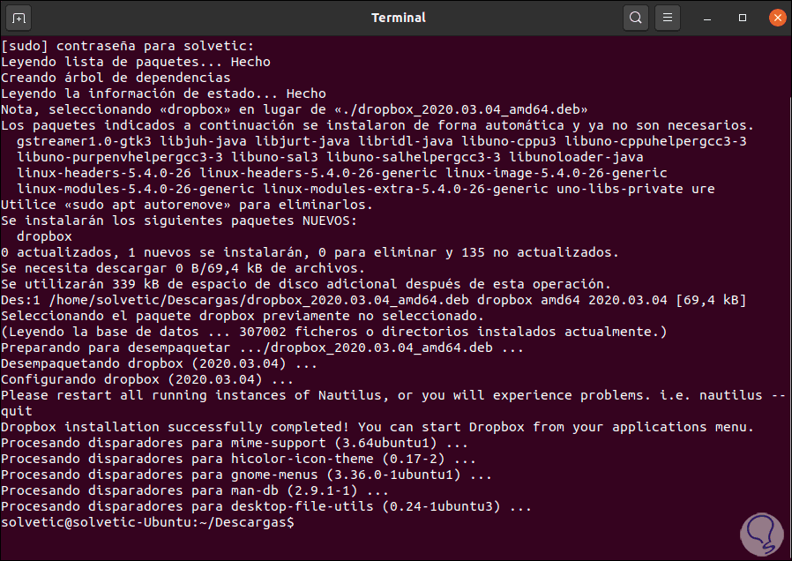
Task: Click the "Desempaquetando dropbox" line
Action: click(159, 363)
